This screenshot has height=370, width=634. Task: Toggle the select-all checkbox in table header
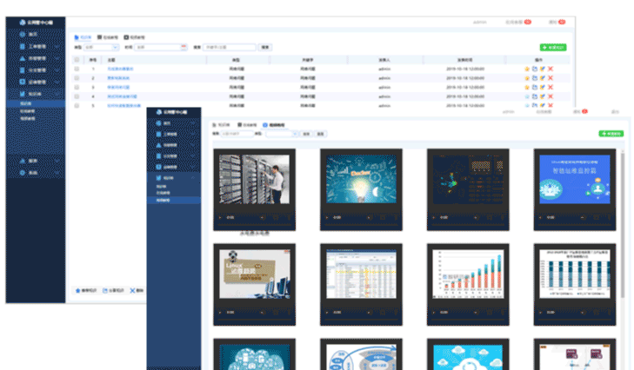[77, 60]
